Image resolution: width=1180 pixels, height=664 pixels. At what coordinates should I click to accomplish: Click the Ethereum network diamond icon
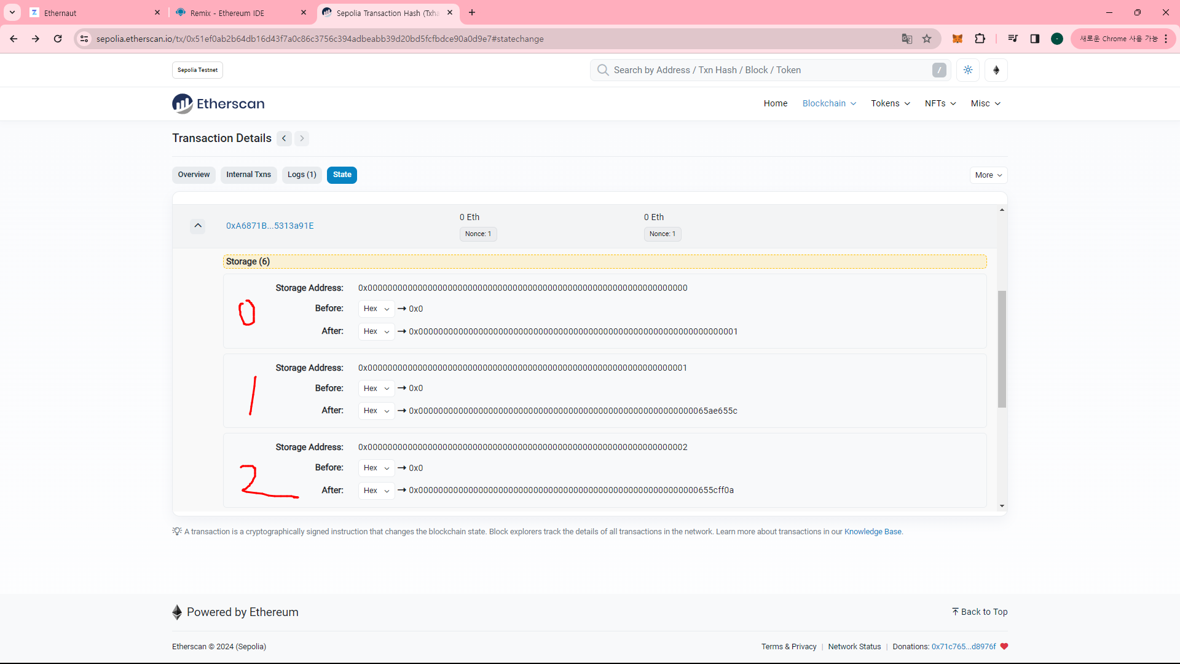coord(996,70)
